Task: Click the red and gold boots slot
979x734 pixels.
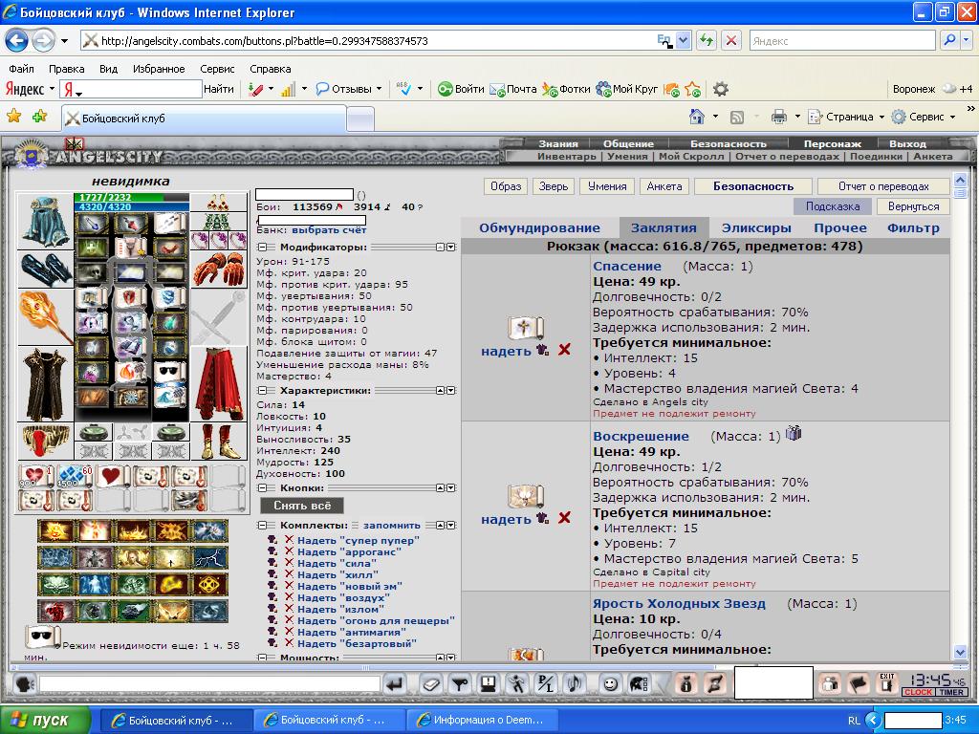Action: click(x=219, y=442)
